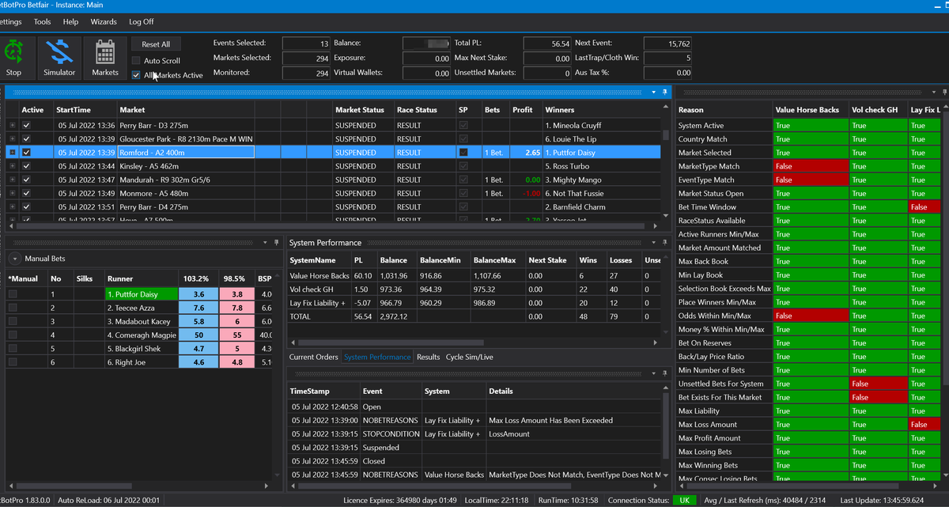
Task: Click the pin icon on the Manual Bets panel
Action: (276, 243)
